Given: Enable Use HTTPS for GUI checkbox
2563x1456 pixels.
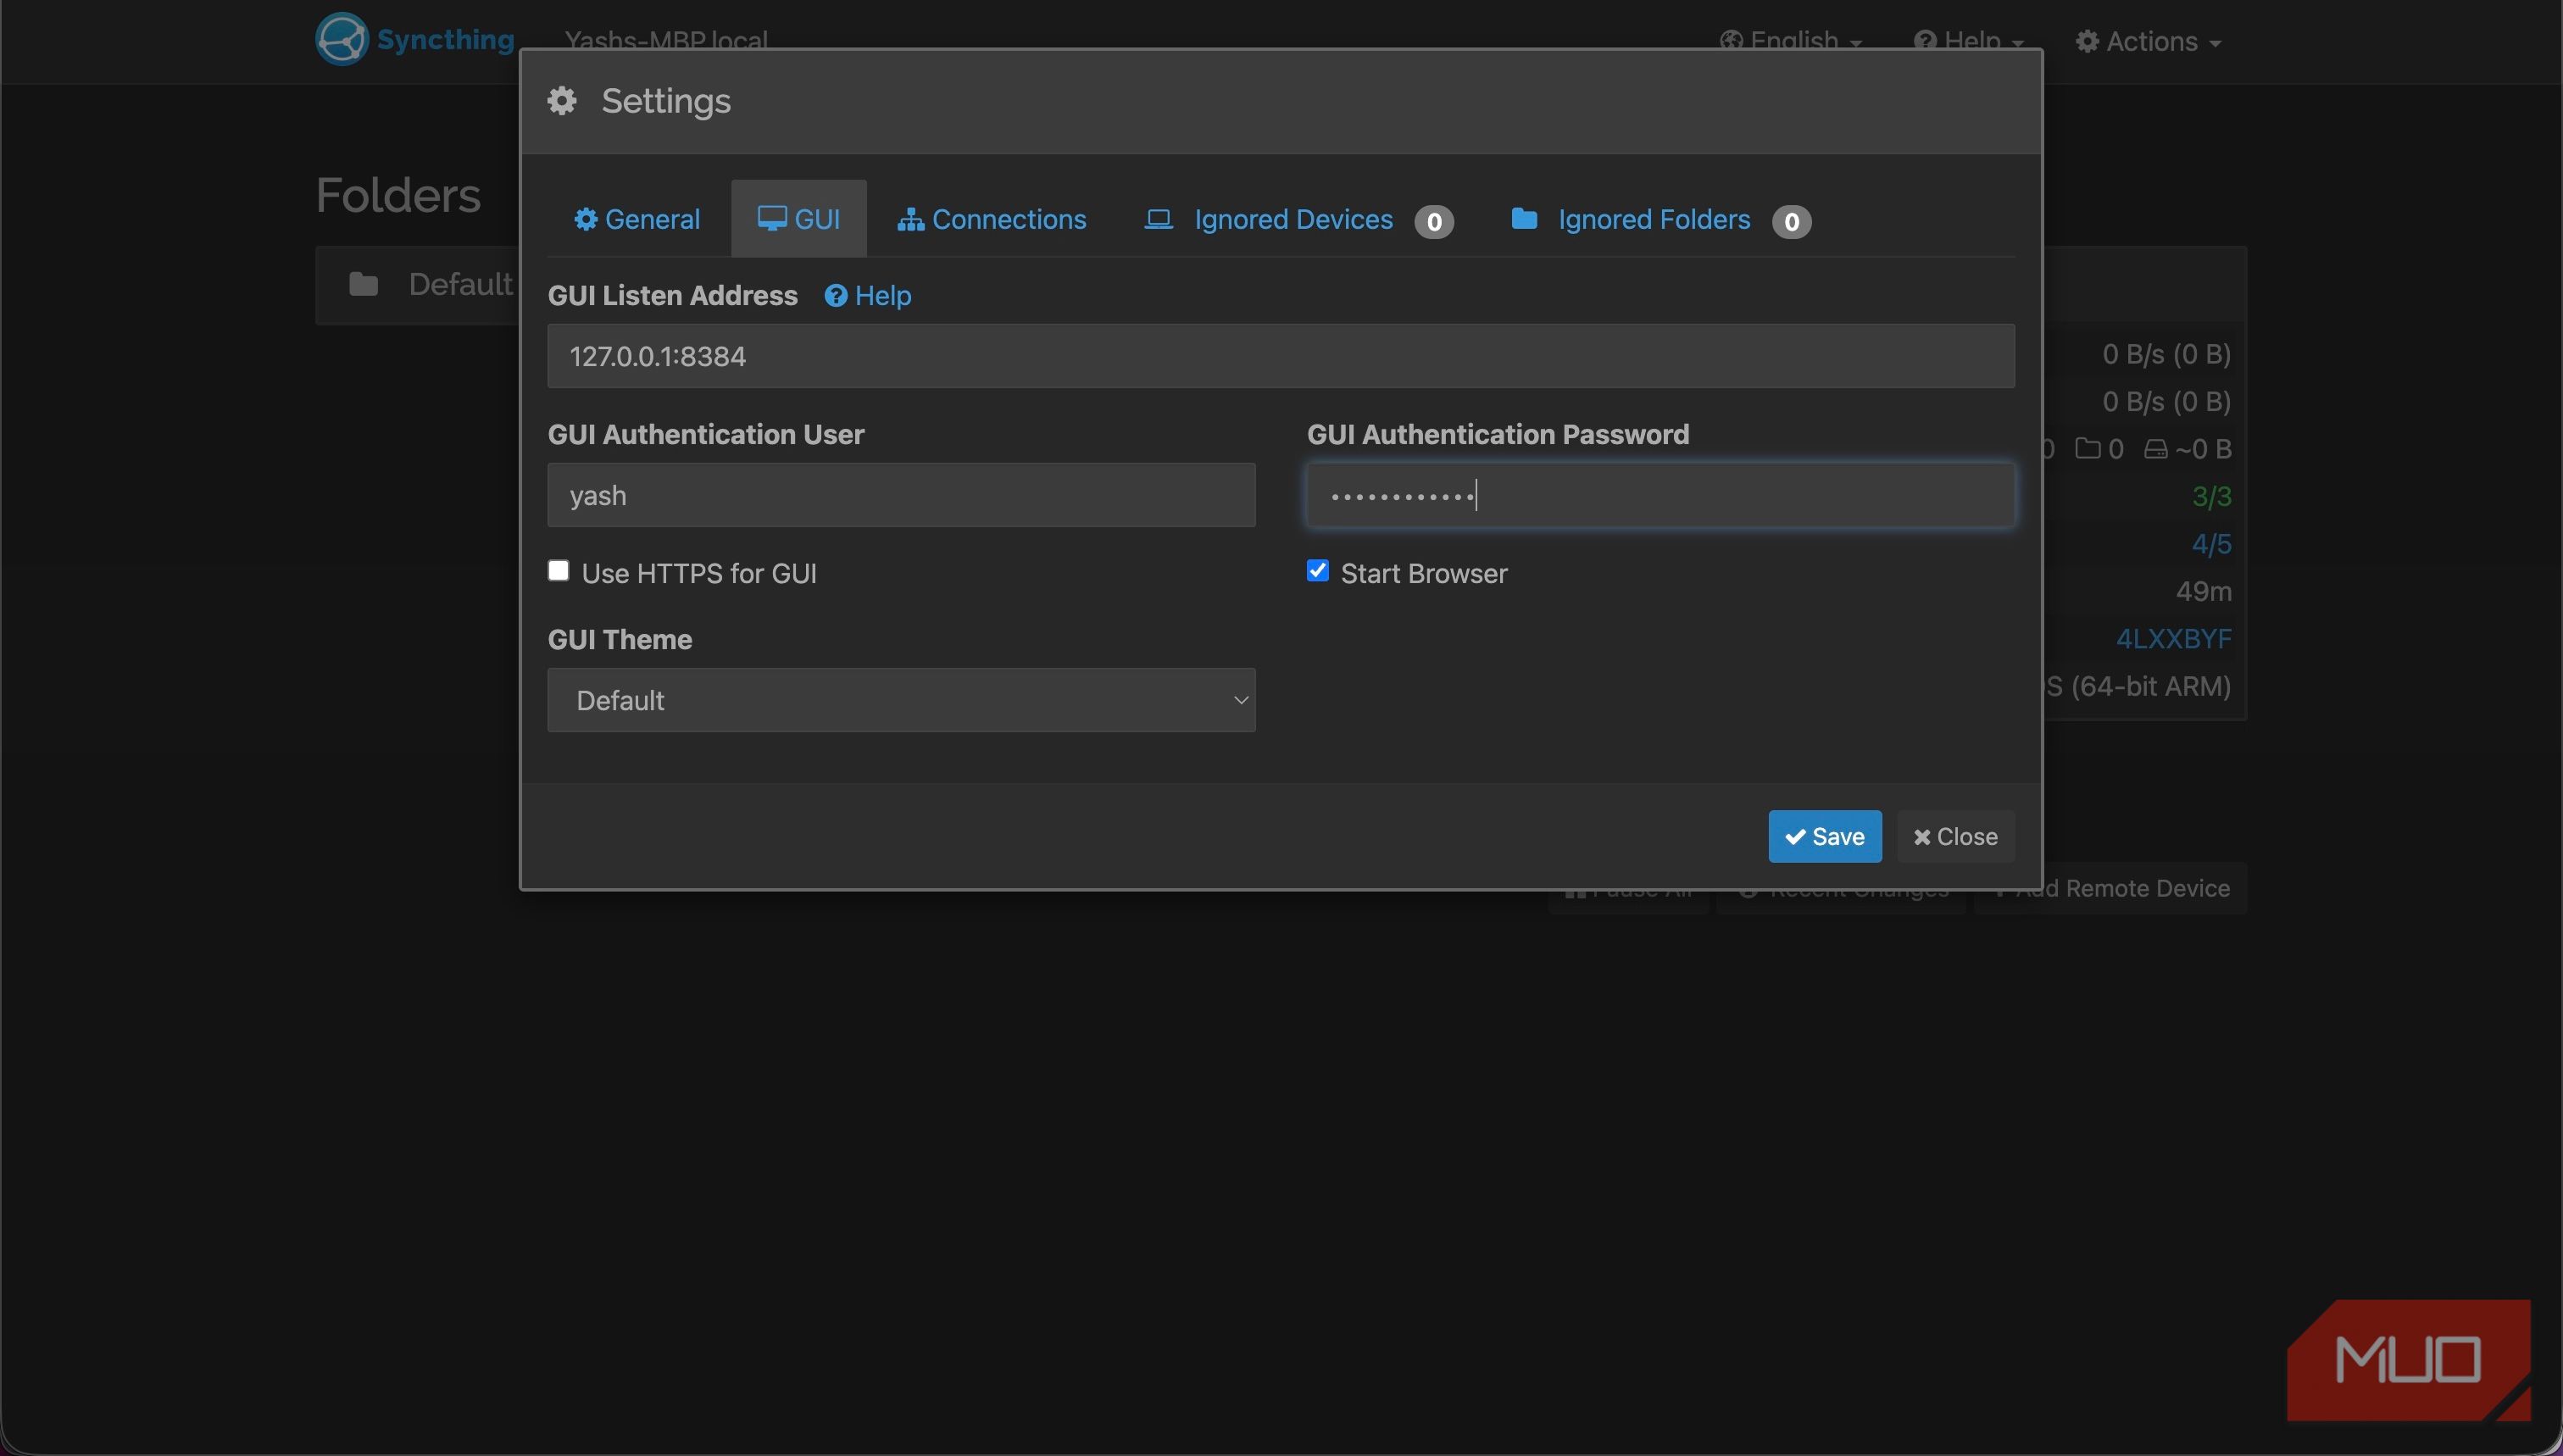Looking at the screenshot, I should 558,571.
